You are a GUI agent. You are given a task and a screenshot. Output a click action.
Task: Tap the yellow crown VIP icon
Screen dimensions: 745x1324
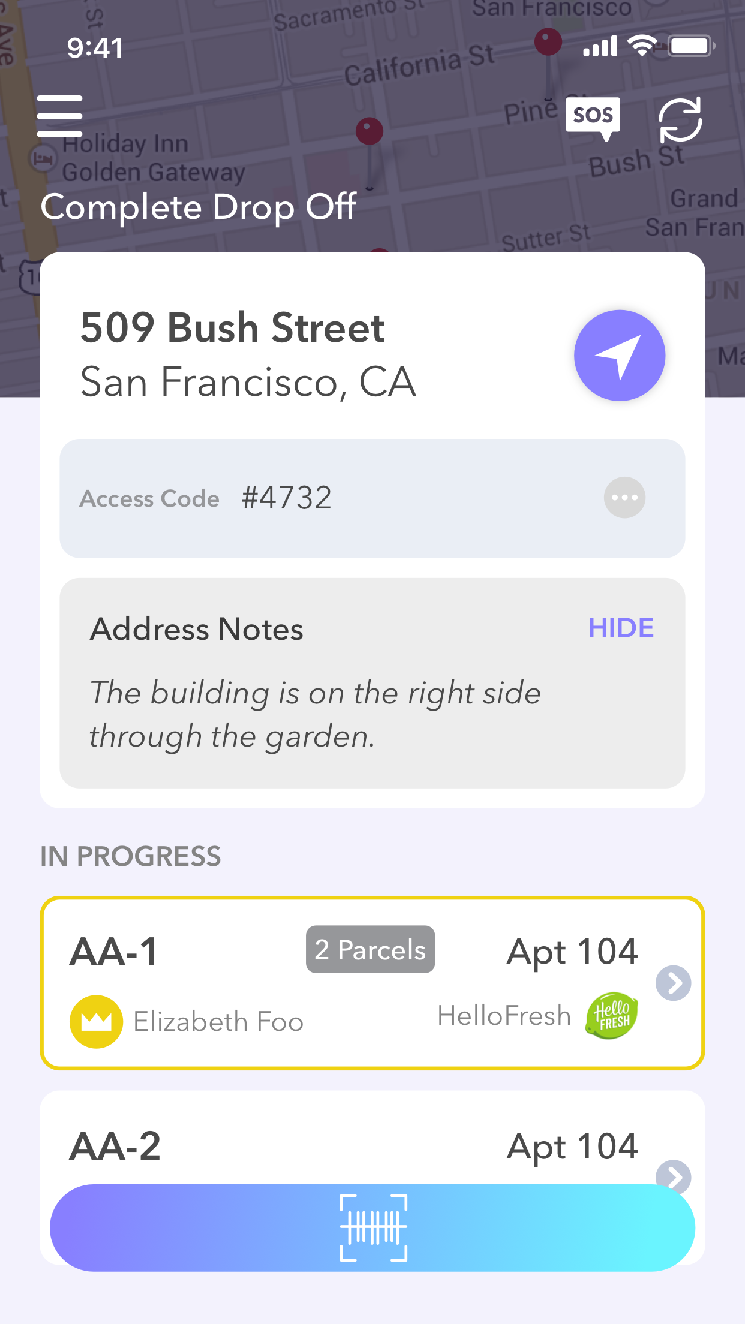click(97, 1021)
